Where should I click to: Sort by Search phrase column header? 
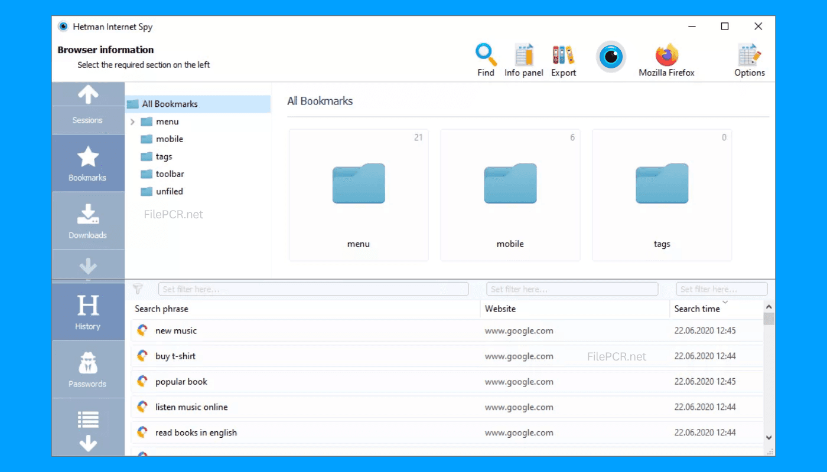point(305,309)
